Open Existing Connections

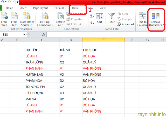[45, 19]
